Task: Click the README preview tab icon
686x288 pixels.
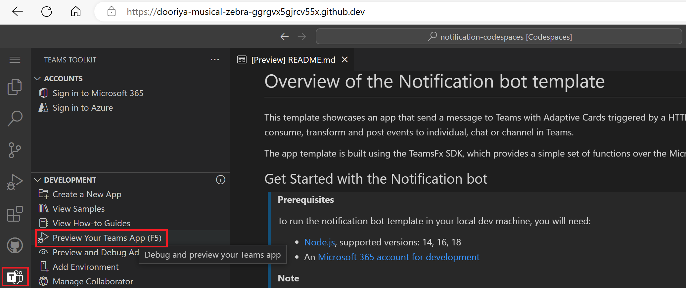Action: click(x=242, y=59)
